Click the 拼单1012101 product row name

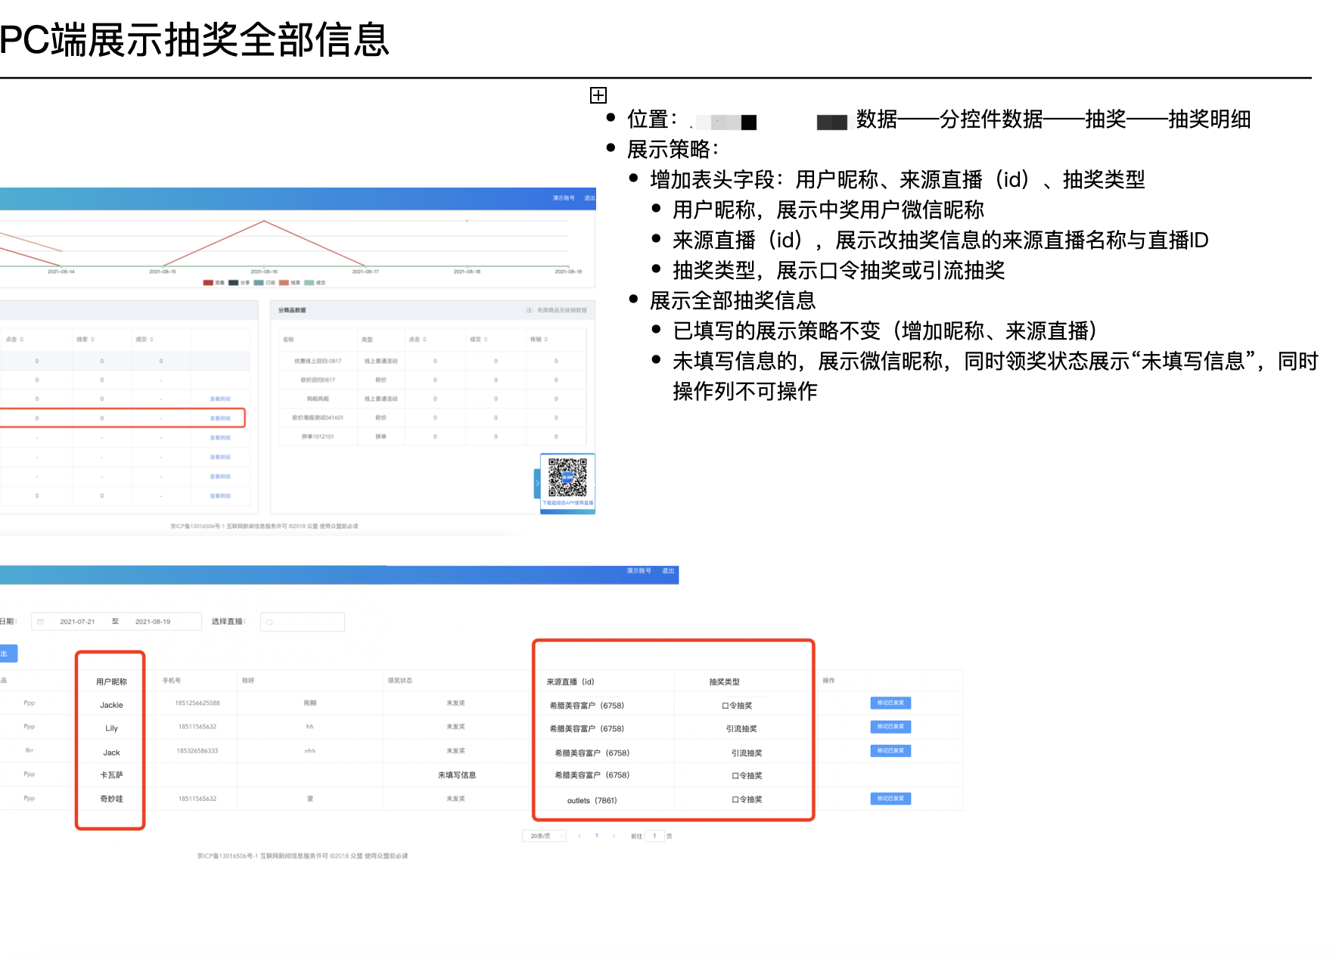point(318,436)
